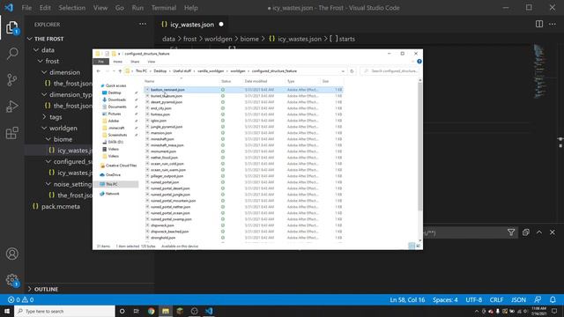The image size is (564, 317).
Task: Open the Help menu in VS Code
Action: 191,8
